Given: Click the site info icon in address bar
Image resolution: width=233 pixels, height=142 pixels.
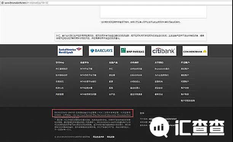Looking at the screenshot, I should tap(2, 3).
